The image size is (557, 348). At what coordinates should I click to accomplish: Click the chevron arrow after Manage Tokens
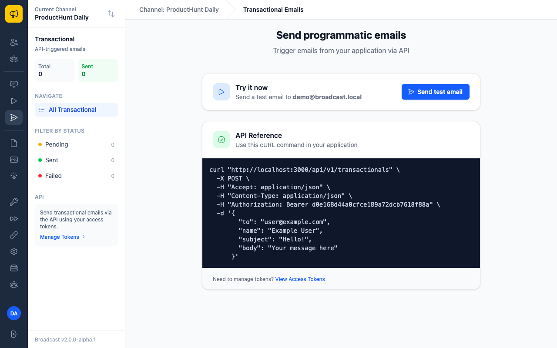[84, 237]
